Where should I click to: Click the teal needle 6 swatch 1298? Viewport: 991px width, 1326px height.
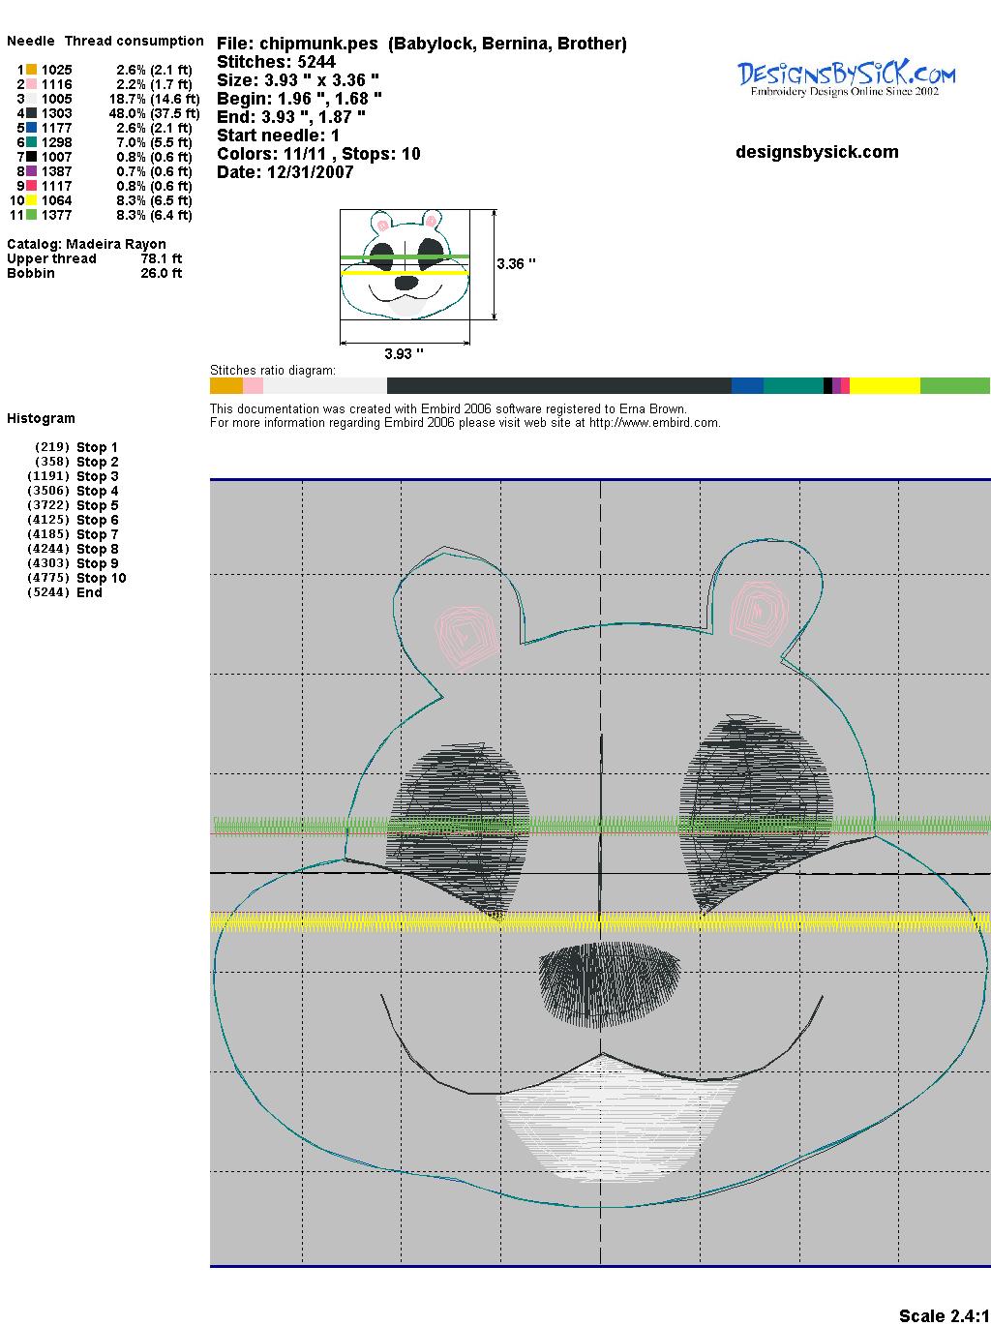[31, 142]
